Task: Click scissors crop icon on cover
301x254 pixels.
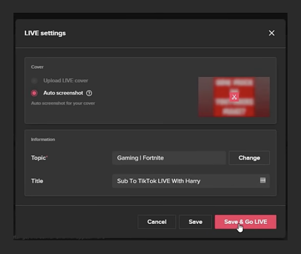Action: [x=234, y=97]
